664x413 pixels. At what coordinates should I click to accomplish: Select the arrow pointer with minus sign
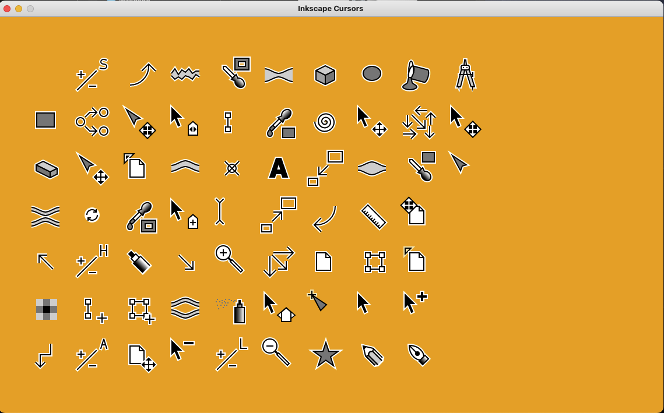181,348
